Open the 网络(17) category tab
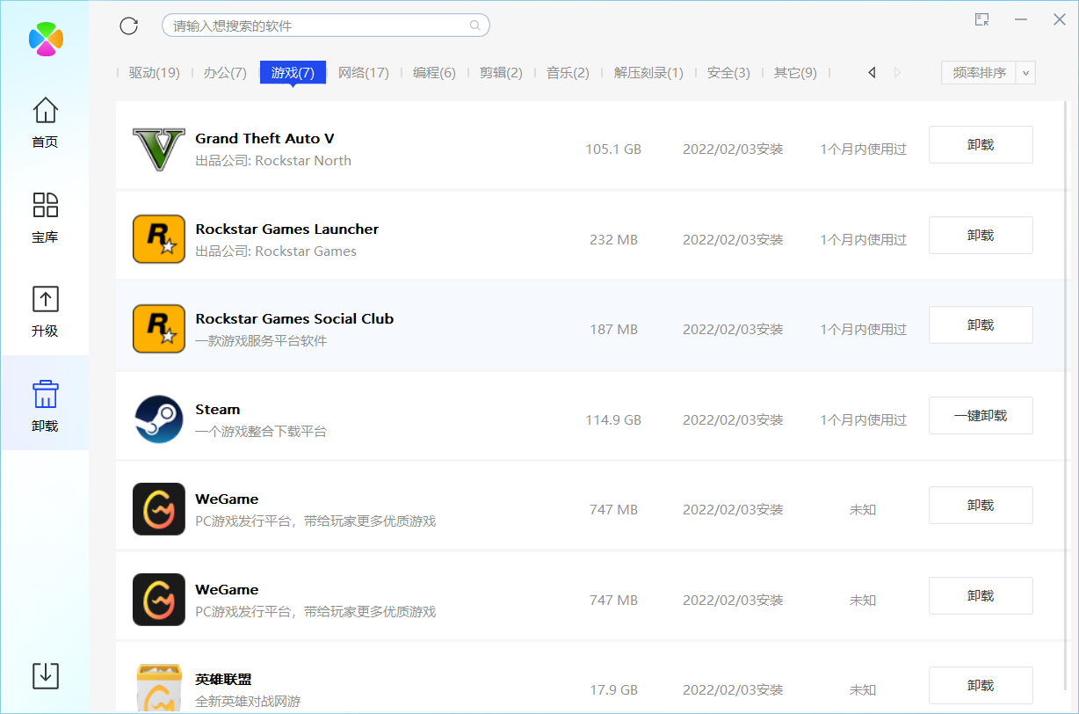The image size is (1079, 714). click(363, 73)
